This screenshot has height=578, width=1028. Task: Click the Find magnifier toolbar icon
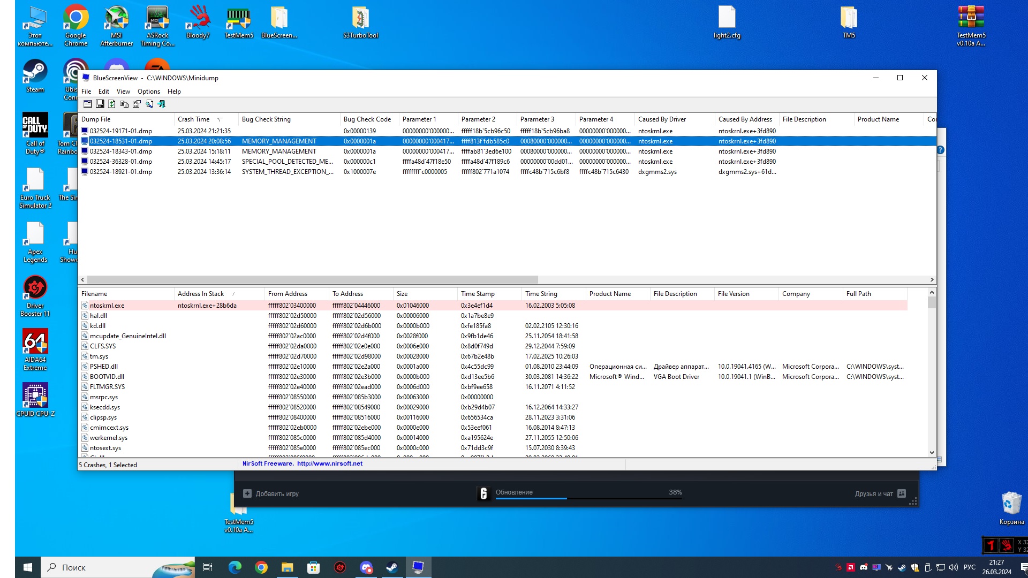149,104
